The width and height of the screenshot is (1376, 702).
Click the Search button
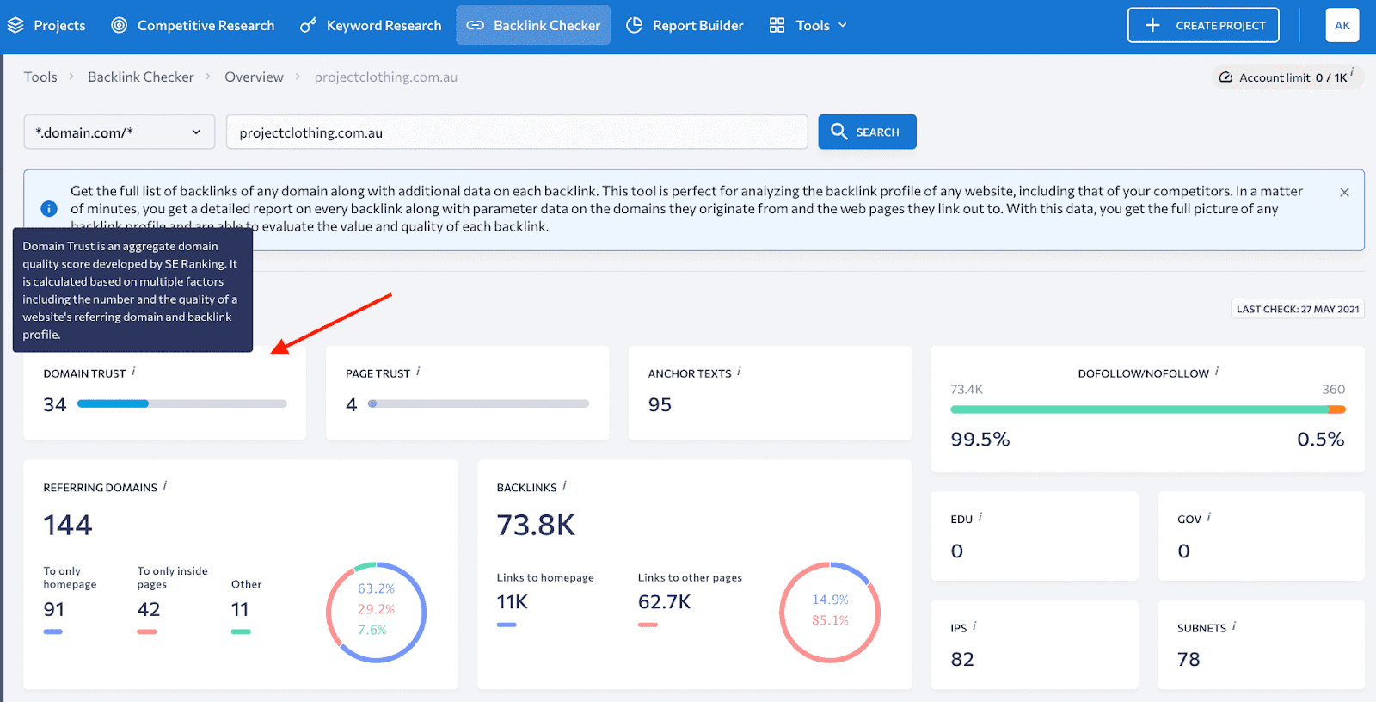coord(867,132)
